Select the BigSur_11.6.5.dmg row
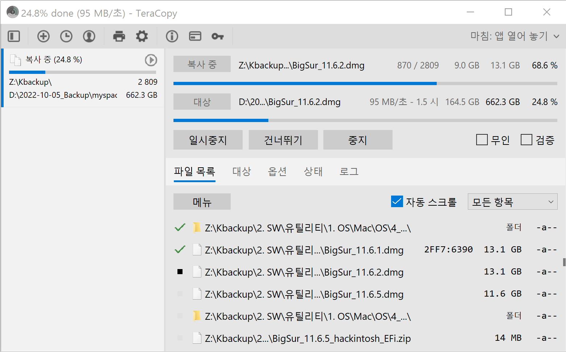 pyautogui.click(x=365, y=294)
